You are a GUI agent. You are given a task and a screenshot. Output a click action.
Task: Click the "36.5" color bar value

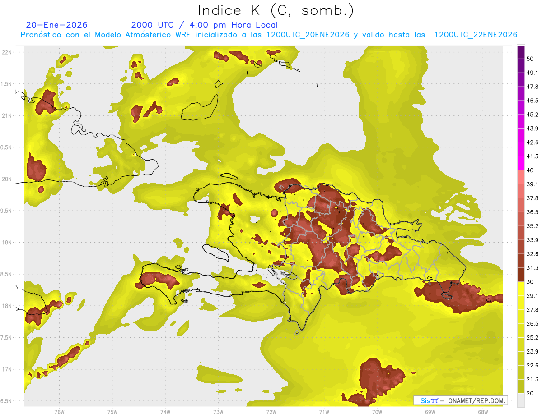tap(533, 212)
